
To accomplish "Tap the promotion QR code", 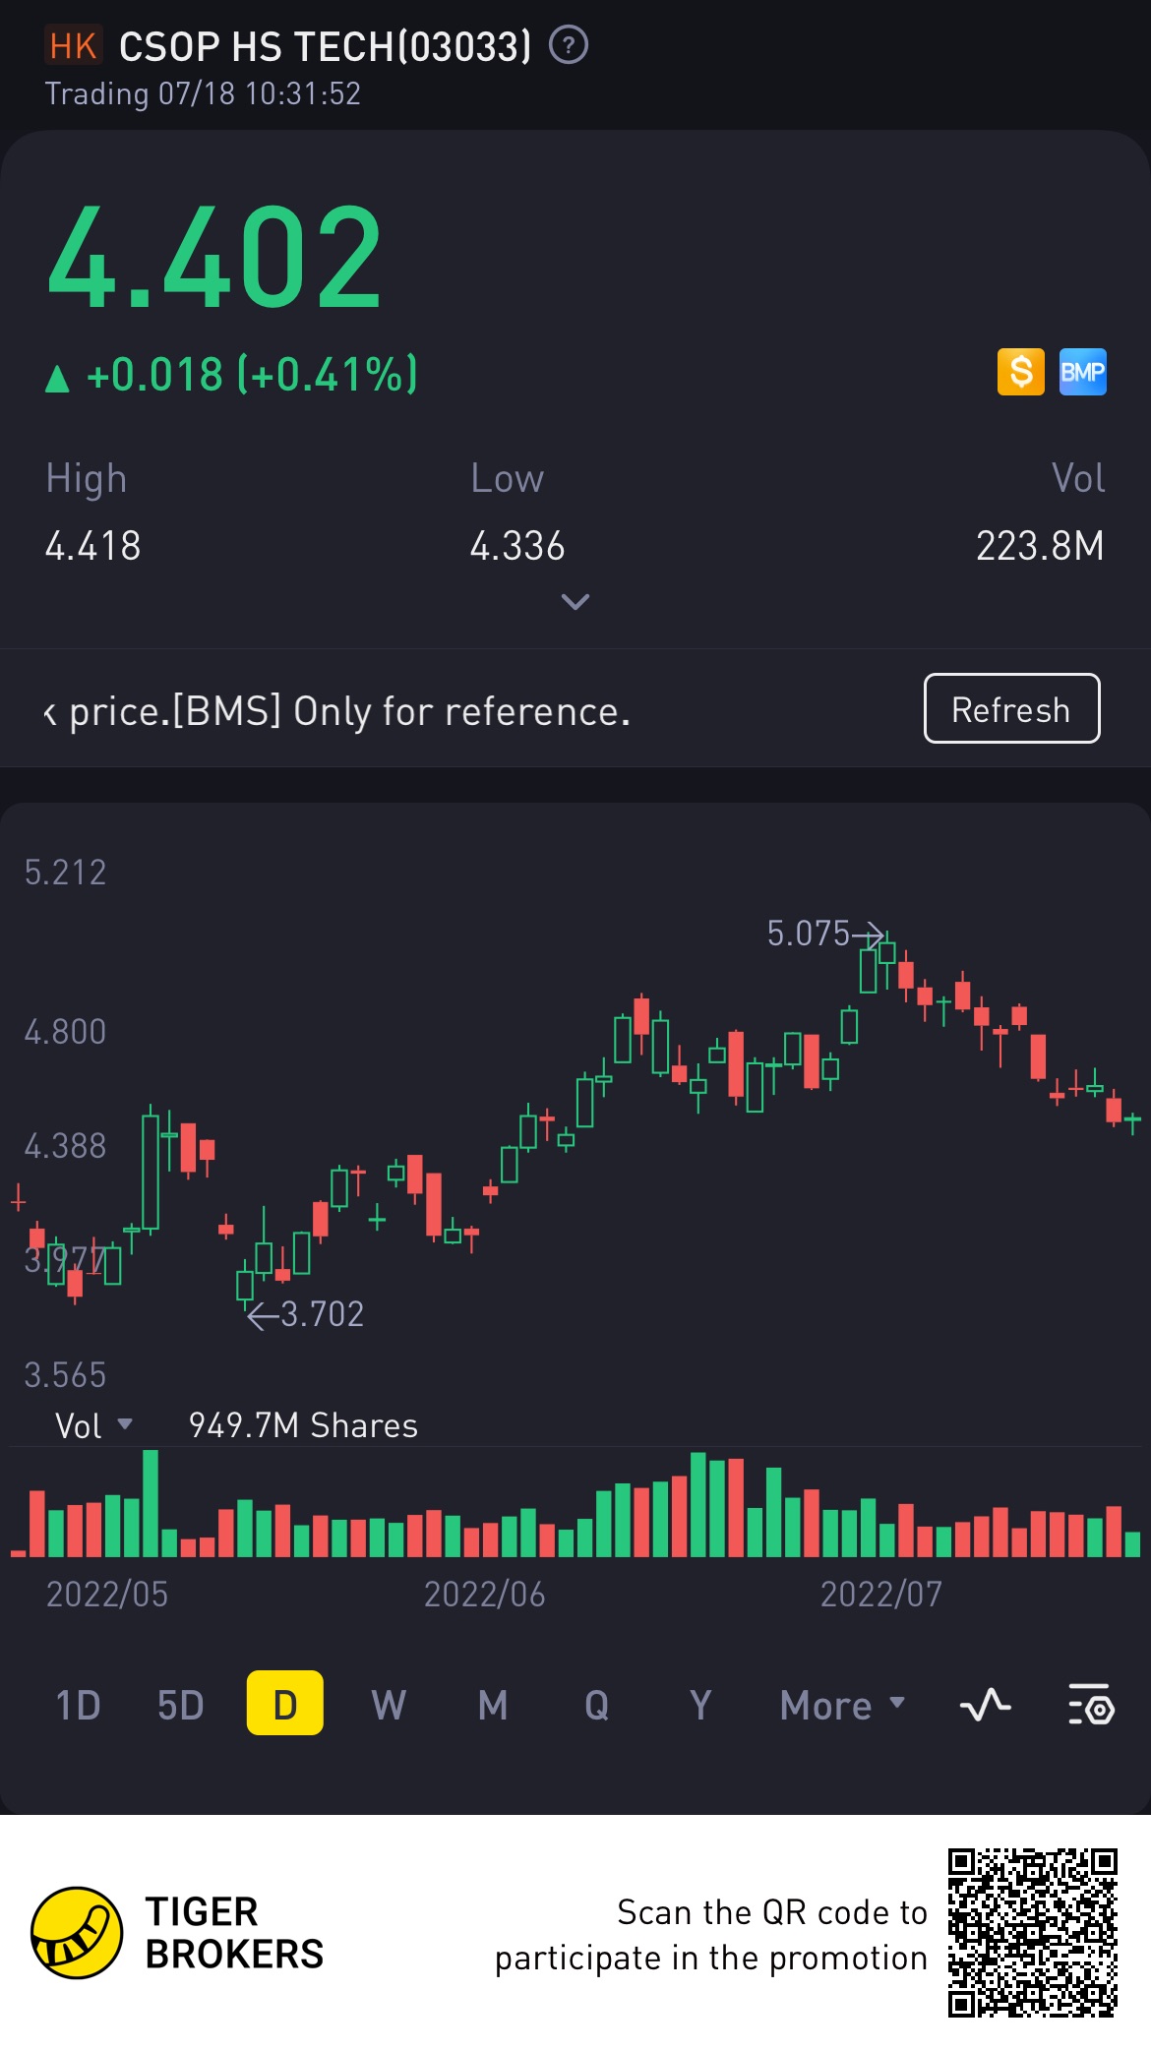I will pyautogui.click(x=1032, y=1932).
